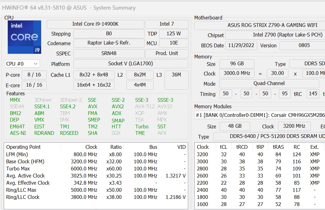Click the Intel Core i9 logo
Viewport: 325px width, 210px height.
tap(24, 37)
